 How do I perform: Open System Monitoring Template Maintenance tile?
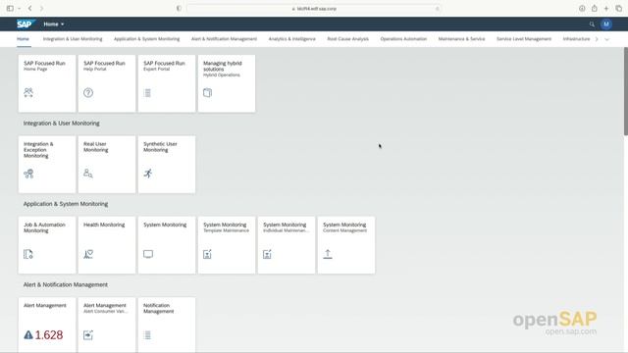227,245
